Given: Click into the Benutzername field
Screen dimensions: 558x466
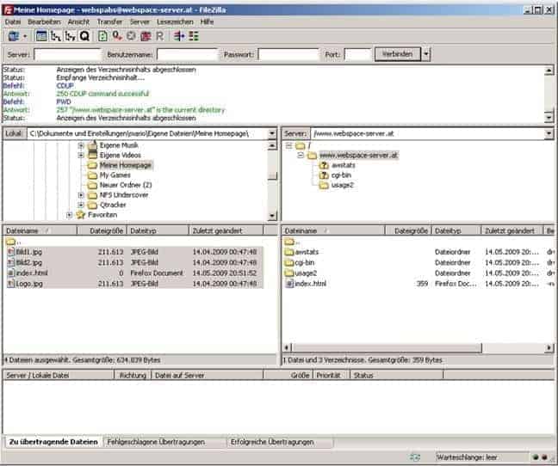Looking at the screenshot, I should 187,54.
